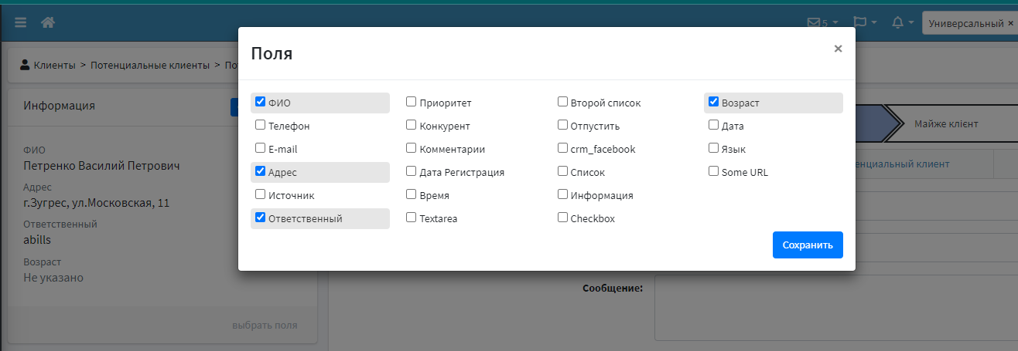Open the envelope messages icon
Image resolution: width=1018 pixels, height=351 pixels.
[813, 23]
